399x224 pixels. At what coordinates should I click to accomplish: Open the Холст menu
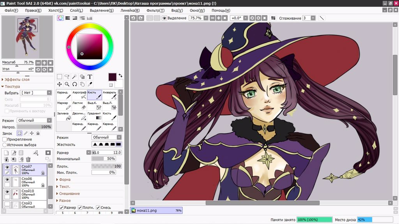pos(56,10)
